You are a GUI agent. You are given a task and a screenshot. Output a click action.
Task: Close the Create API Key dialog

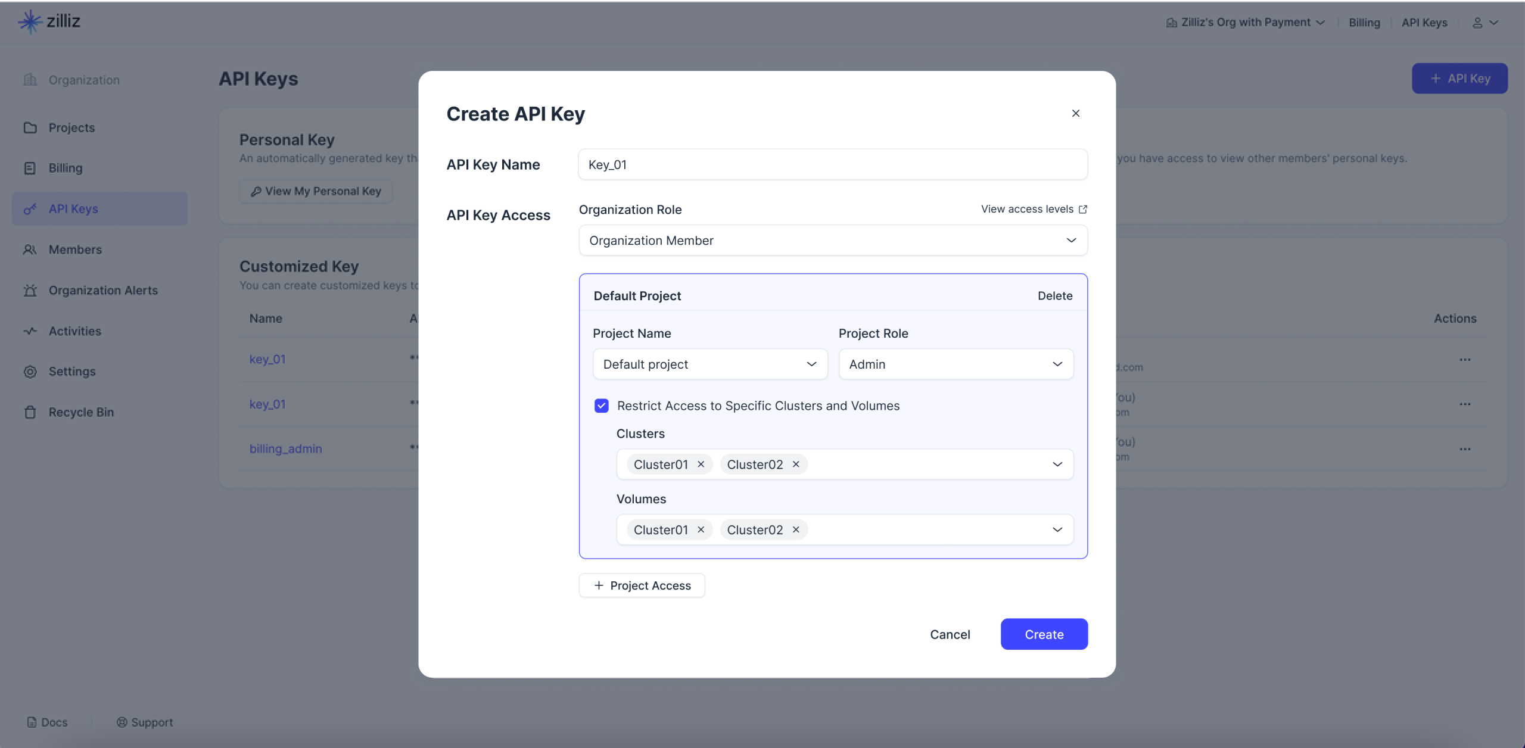[1075, 113]
